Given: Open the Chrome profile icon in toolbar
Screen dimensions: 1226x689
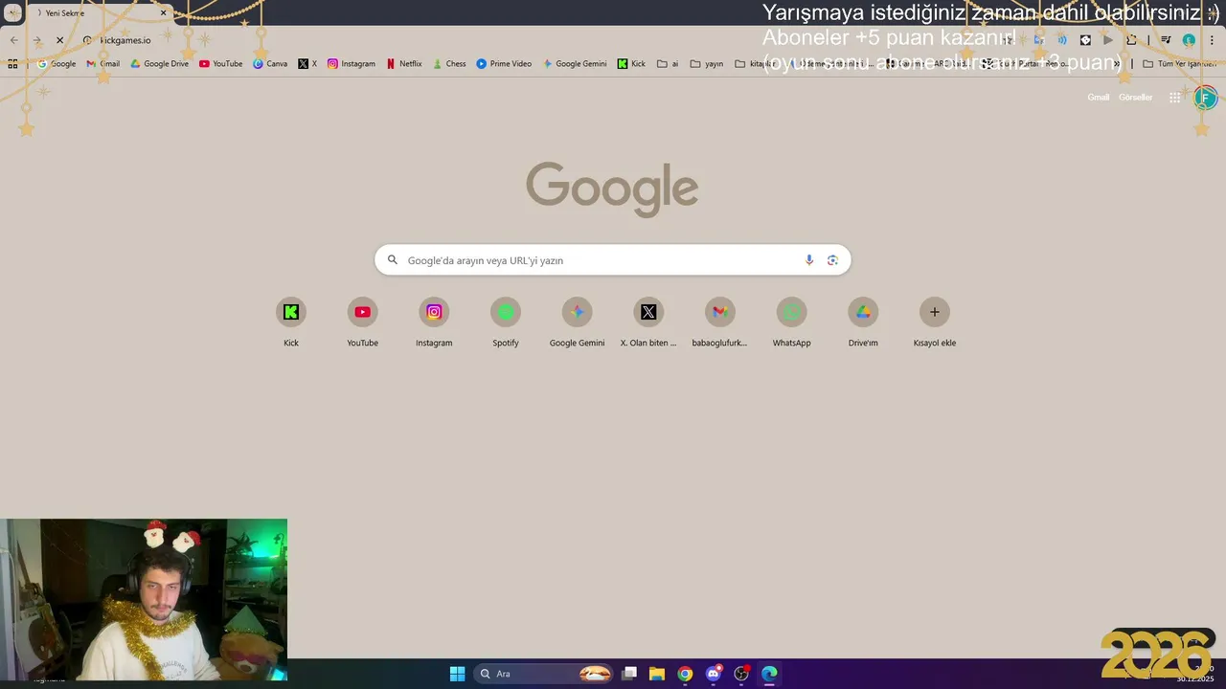Looking at the screenshot, I should coord(1189,40).
